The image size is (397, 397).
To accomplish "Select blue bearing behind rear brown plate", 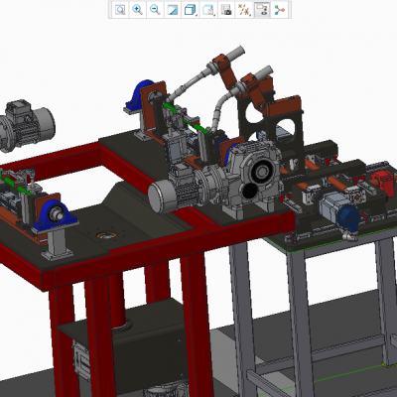I will pos(138,96).
